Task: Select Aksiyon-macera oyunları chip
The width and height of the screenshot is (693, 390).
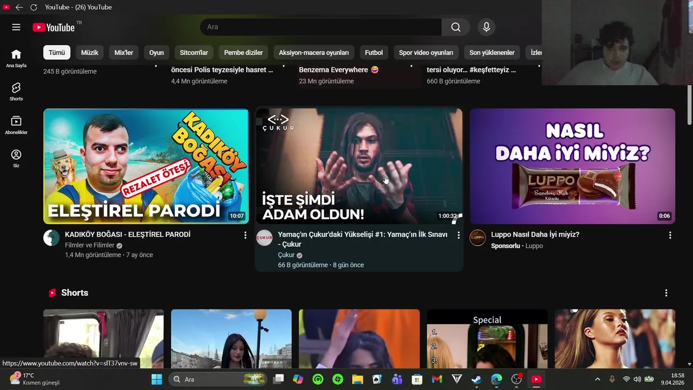Action: tap(314, 53)
